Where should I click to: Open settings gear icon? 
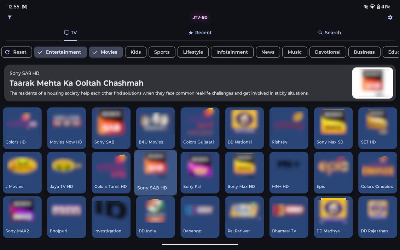390,17
